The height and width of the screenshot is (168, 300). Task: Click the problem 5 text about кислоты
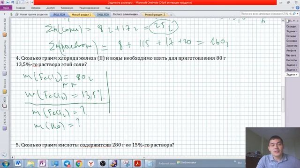(x=95, y=145)
